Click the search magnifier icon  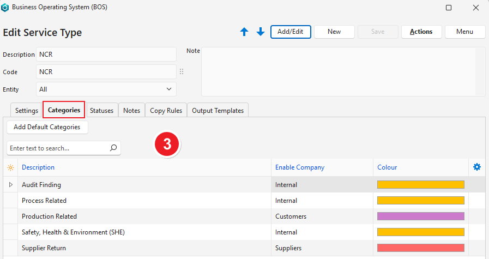coord(113,148)
